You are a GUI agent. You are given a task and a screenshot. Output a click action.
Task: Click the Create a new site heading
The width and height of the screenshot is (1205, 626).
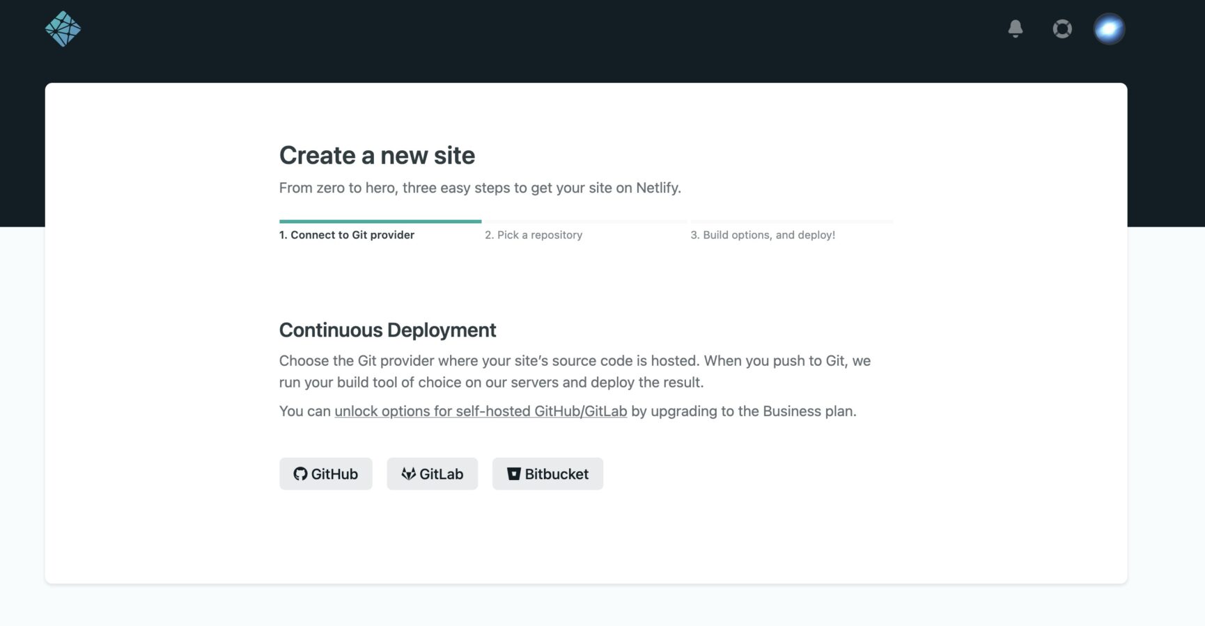point(377,155)
